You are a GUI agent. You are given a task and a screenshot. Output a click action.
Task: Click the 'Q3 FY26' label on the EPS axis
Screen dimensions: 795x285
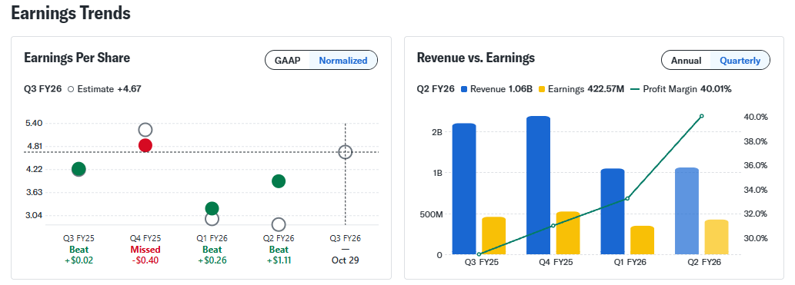pos(346,238)
